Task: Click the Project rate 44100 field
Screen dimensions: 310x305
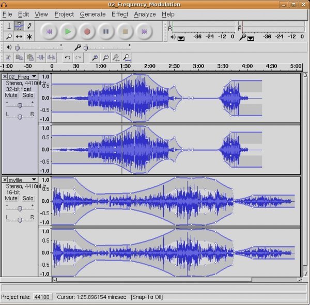Action: 41,297
